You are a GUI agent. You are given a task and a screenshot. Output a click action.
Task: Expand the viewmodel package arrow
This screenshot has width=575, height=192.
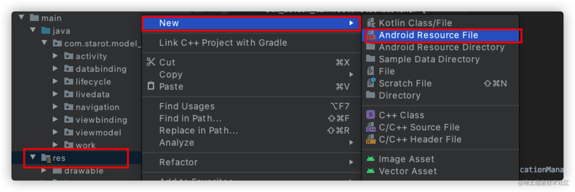coord(55,132)
